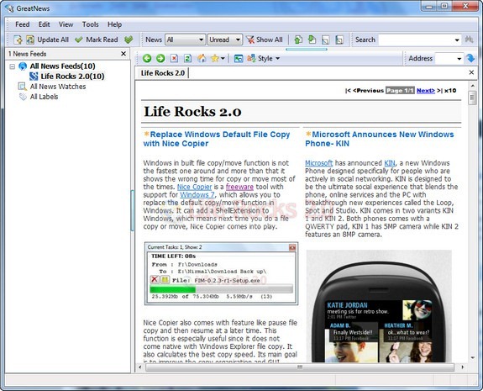
Task: Click the freeware hyperlink
Action: tap(239, 187)
